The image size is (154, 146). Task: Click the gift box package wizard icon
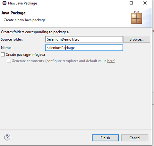tap(137, 18)
